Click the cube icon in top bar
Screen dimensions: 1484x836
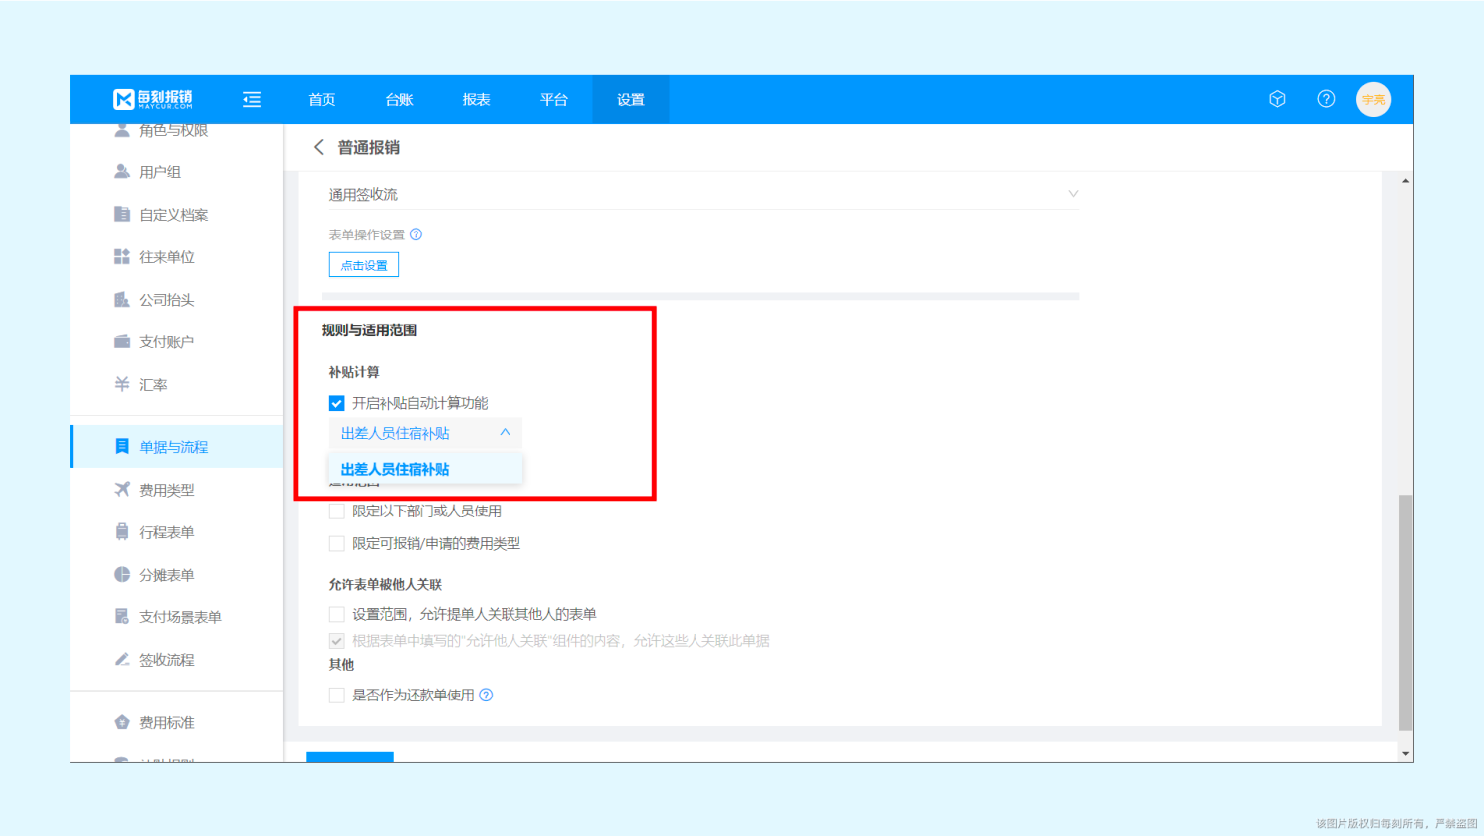[1277, 99]
